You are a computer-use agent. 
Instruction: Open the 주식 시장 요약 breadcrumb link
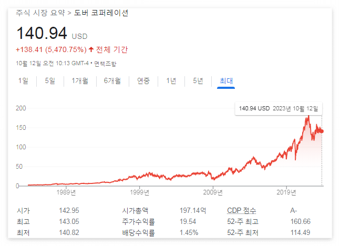pos(40,13)
